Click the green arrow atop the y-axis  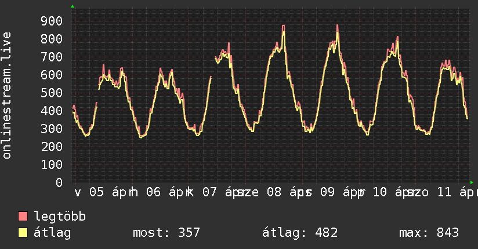pos(73,6)
